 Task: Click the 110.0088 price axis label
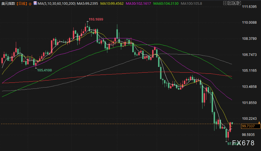click(249, 23)
